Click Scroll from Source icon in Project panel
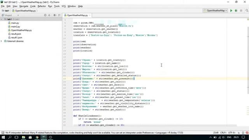The width and height of the screenshot is (249, 140). click(45, 15)
